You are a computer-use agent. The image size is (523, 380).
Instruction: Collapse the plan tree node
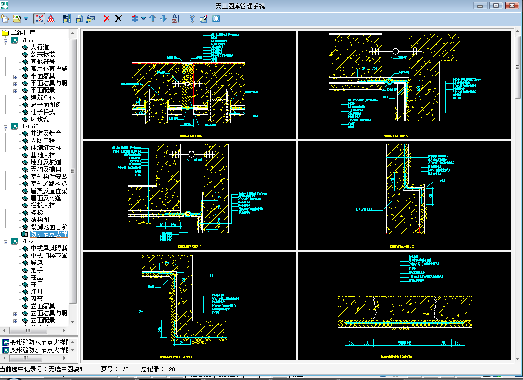[x=5, y=41]
